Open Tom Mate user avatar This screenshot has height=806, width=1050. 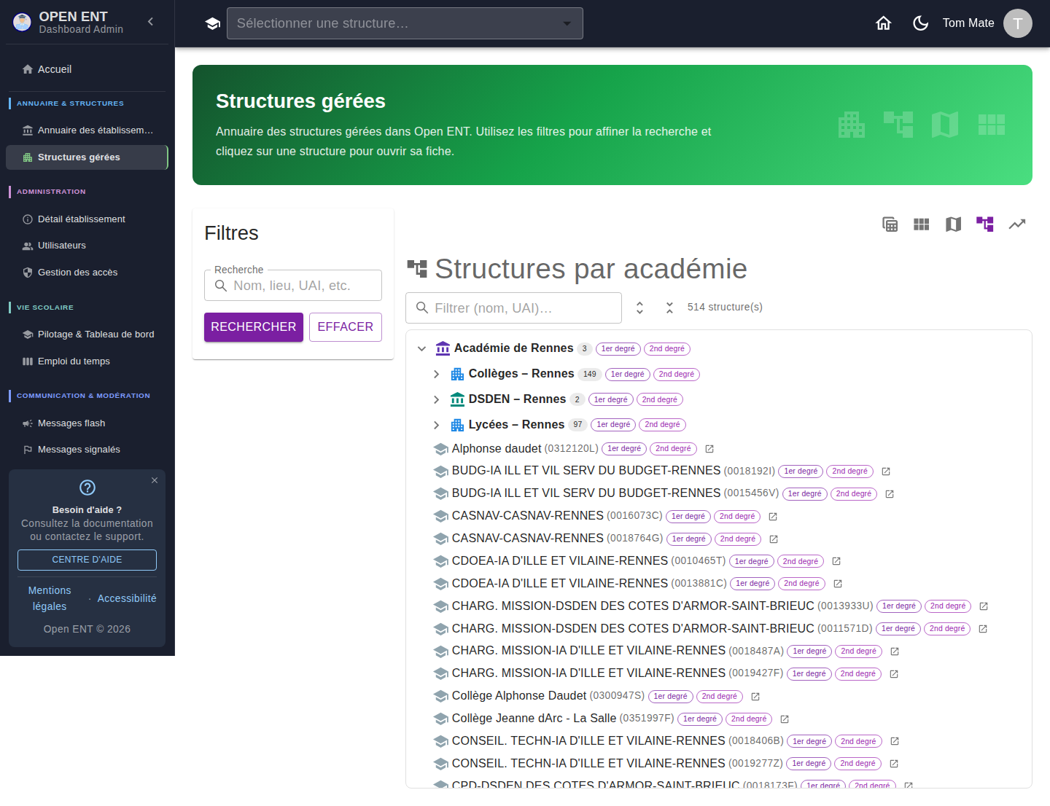(1018, 23)
